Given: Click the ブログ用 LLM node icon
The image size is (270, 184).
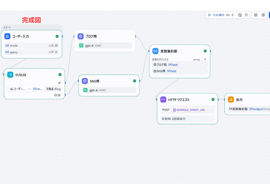Looking at the screenshot, I should pyautogui.click(x=80, y=36).
